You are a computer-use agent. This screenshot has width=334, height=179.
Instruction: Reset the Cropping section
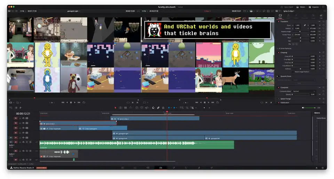(324, 53)
